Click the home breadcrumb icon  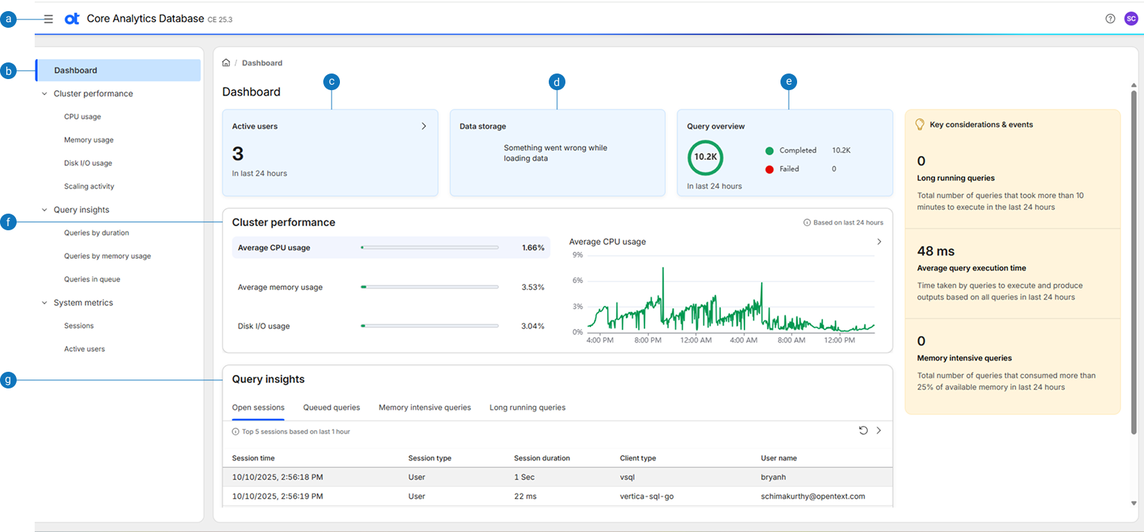tap(226, 63)
